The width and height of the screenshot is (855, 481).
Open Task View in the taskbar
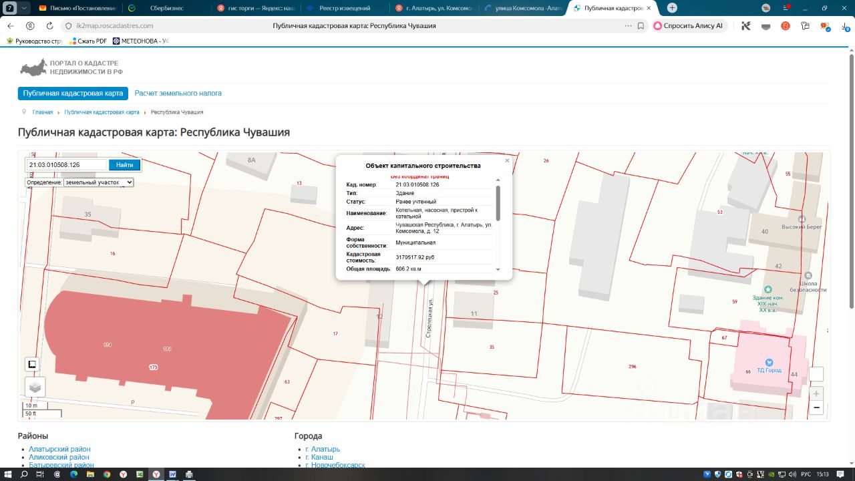tap(41, 474)
